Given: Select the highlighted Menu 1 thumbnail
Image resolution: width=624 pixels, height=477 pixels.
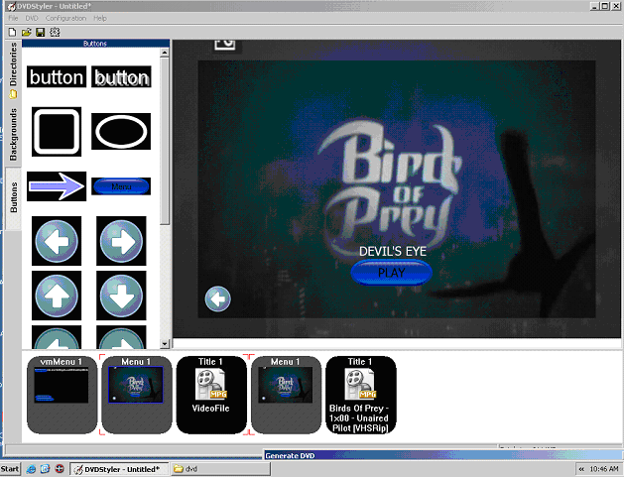Looking at the screenshot, I should [x=137, y=395].
